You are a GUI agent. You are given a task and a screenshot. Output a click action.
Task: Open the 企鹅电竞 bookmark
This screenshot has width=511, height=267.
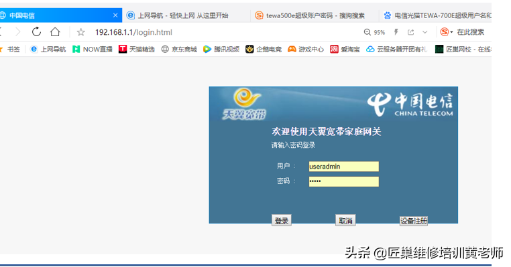click(264, 50)
